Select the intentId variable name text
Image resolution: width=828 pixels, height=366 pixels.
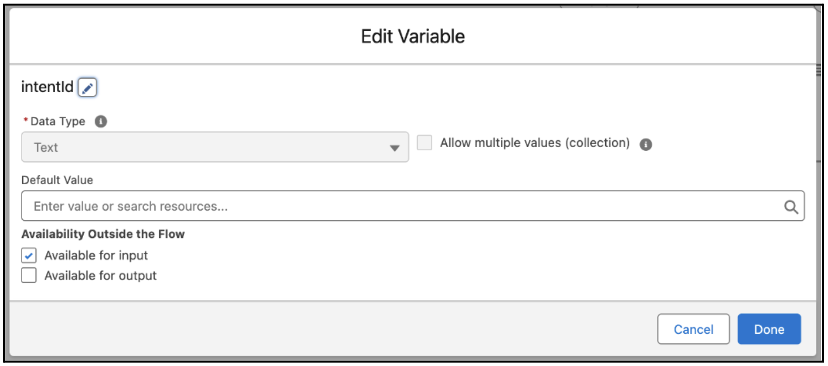47,87
